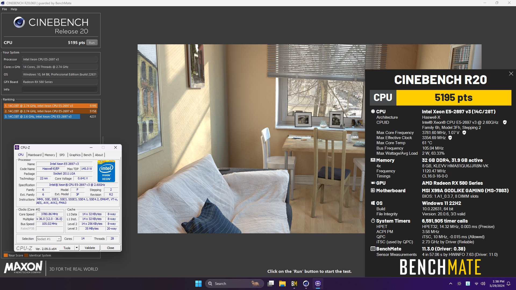Open the Socket #1 selection dropdown
The width and height of the screenshot is (516, 290).
(x=49, y=239)
